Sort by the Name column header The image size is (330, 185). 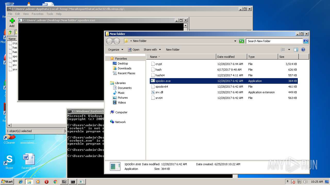(181, 57)
